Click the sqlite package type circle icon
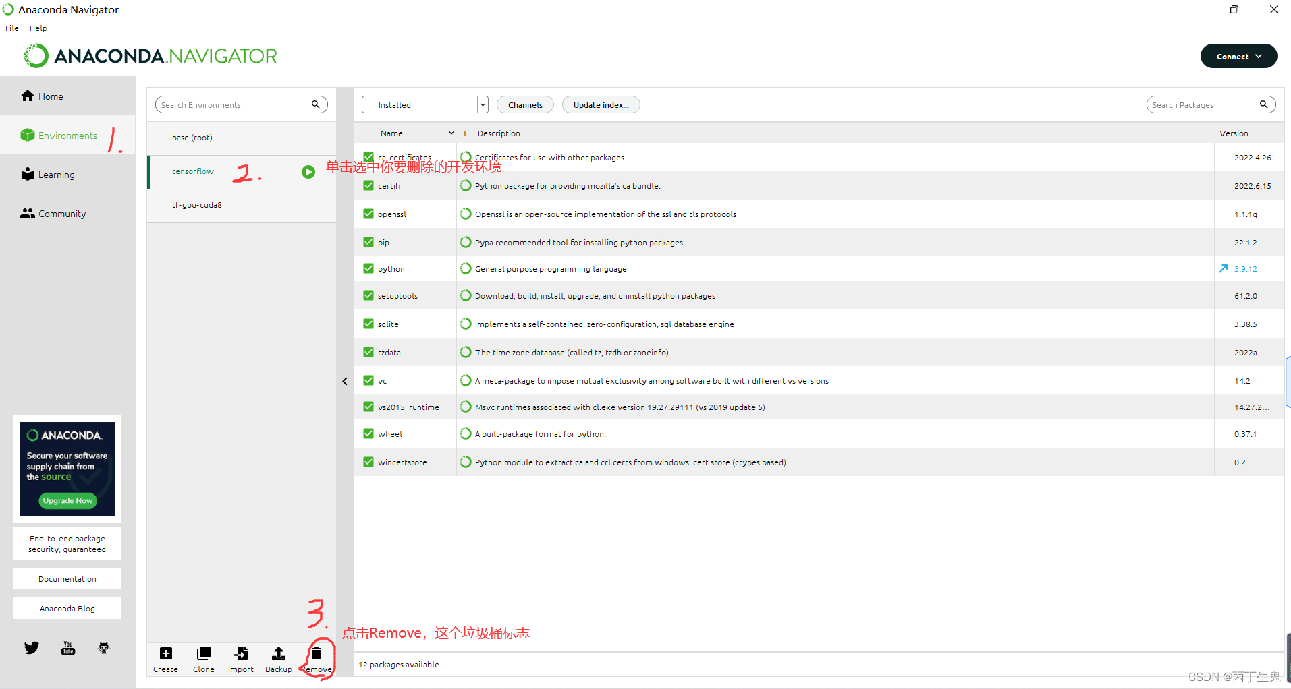The image size is (1291, 689). click(466, 324)
